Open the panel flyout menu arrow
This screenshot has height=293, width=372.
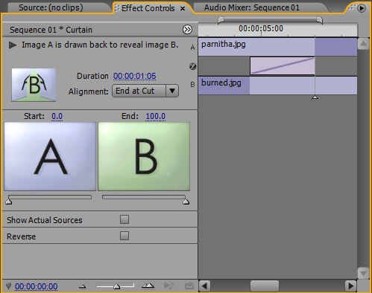click(x=362, y=8)
